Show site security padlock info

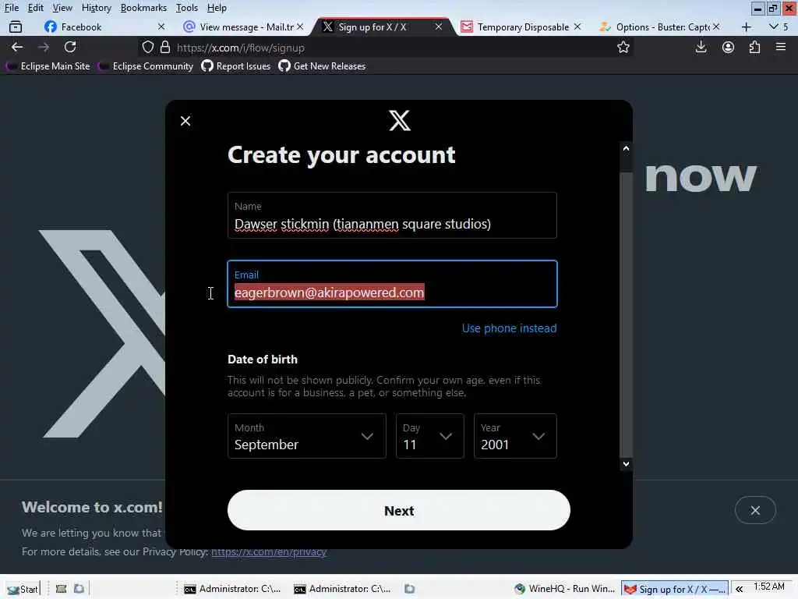click(x=165, y=48)
